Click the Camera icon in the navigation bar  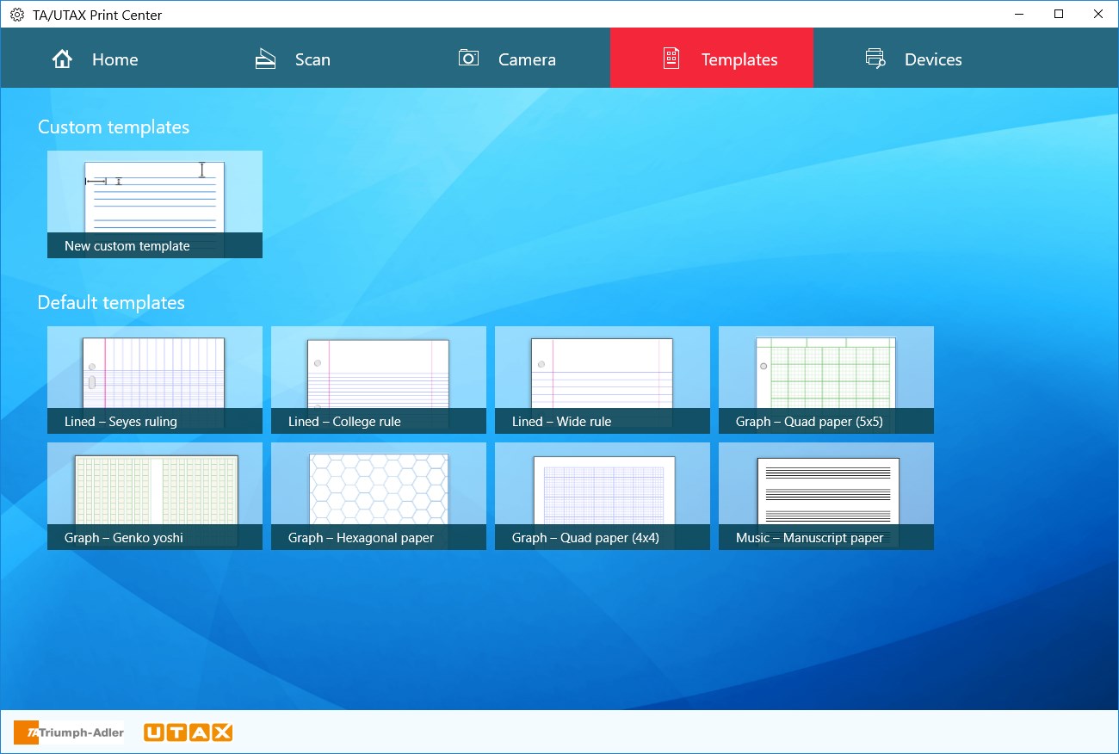468,59
